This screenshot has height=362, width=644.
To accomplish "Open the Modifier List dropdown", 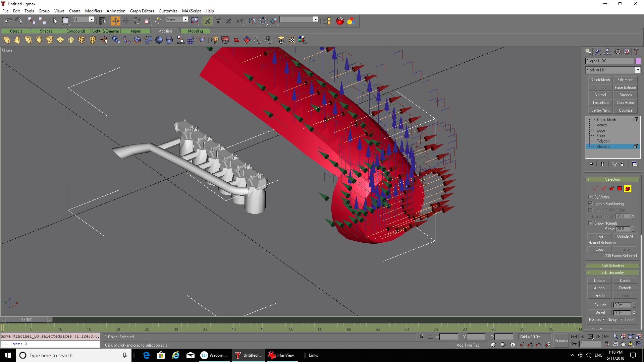I will click(x=638, y=70).
